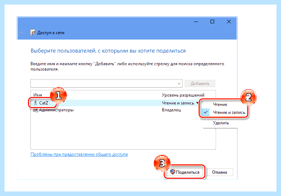Image resolution: width=281 pixels, height=196 pixels.
Task: Maximize the Доступ к сети window
Action: coord(212,22)
